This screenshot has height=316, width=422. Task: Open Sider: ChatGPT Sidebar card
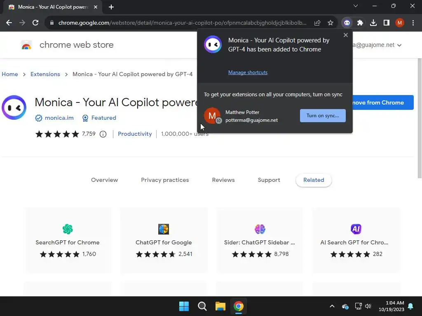click(260, 240)
